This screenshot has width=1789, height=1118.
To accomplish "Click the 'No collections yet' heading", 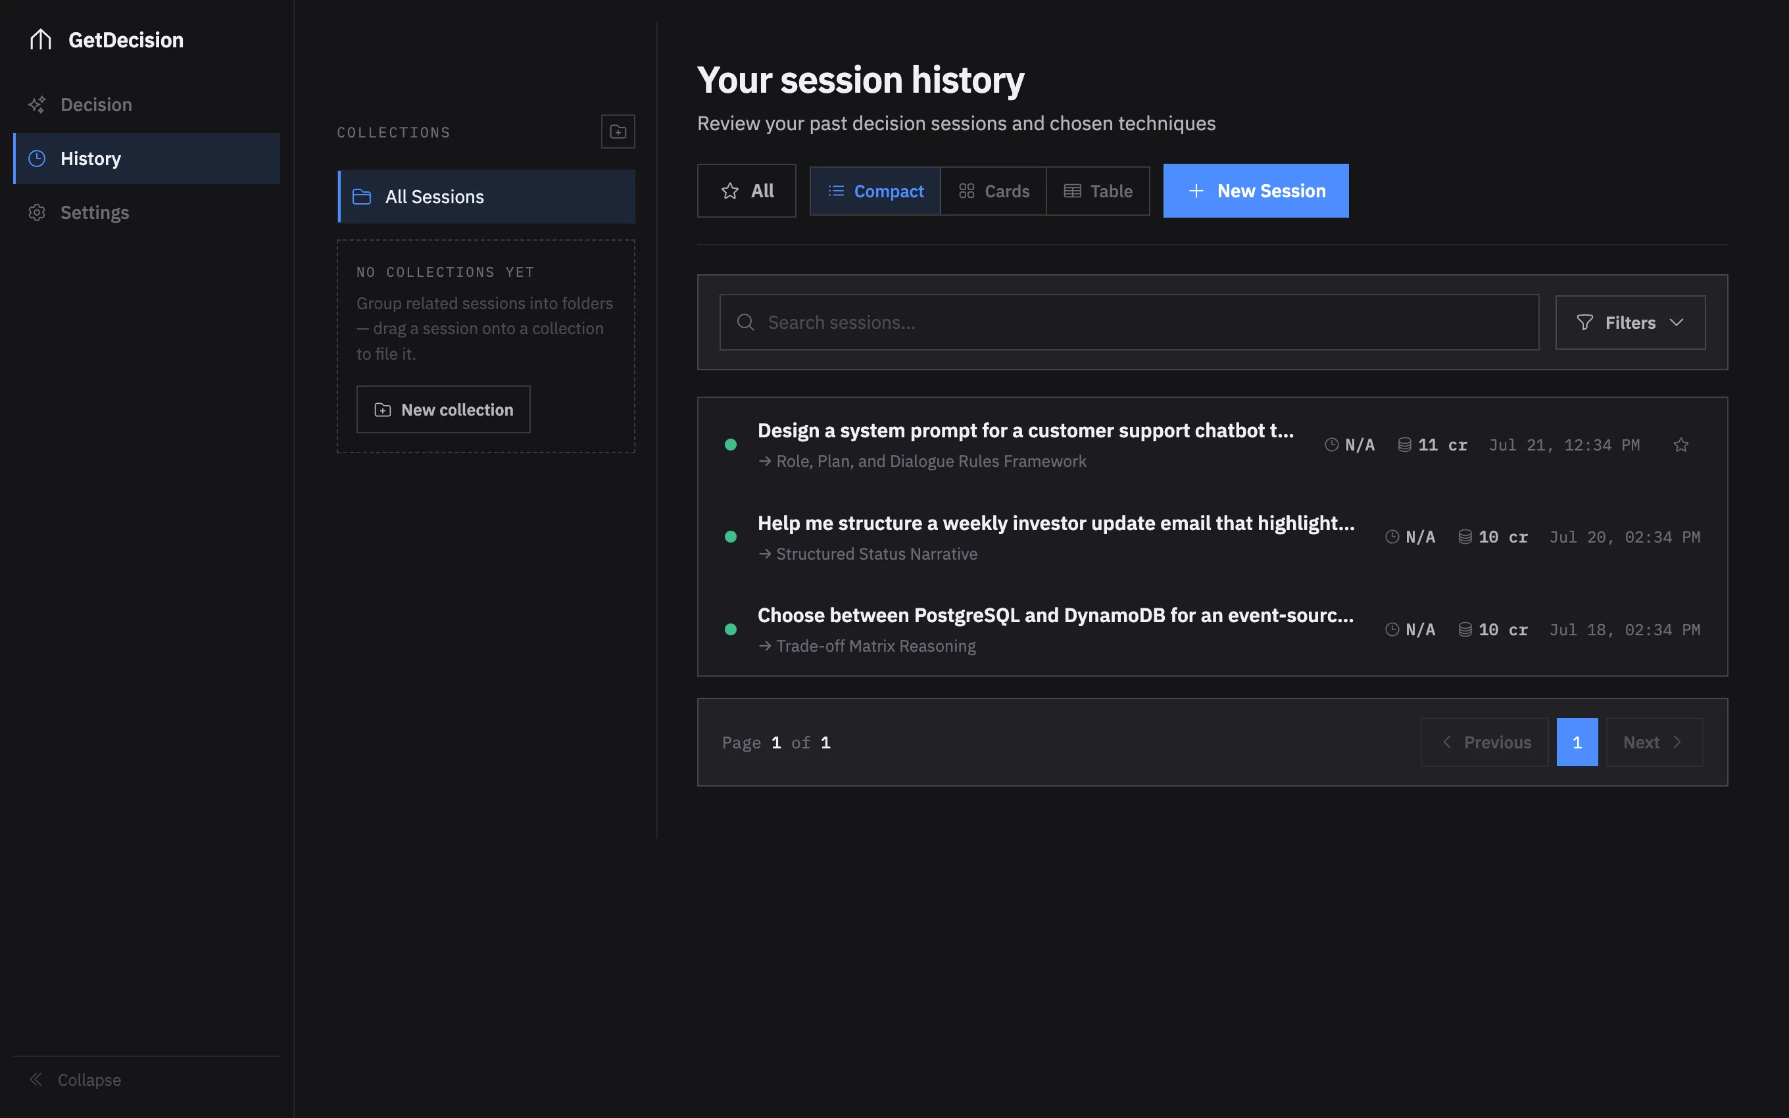I will point(445,272).
